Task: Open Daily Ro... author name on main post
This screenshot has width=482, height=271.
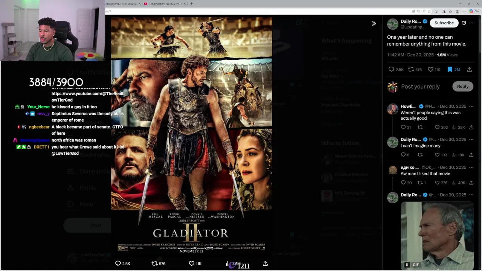Action: click(x=410, y=21)
